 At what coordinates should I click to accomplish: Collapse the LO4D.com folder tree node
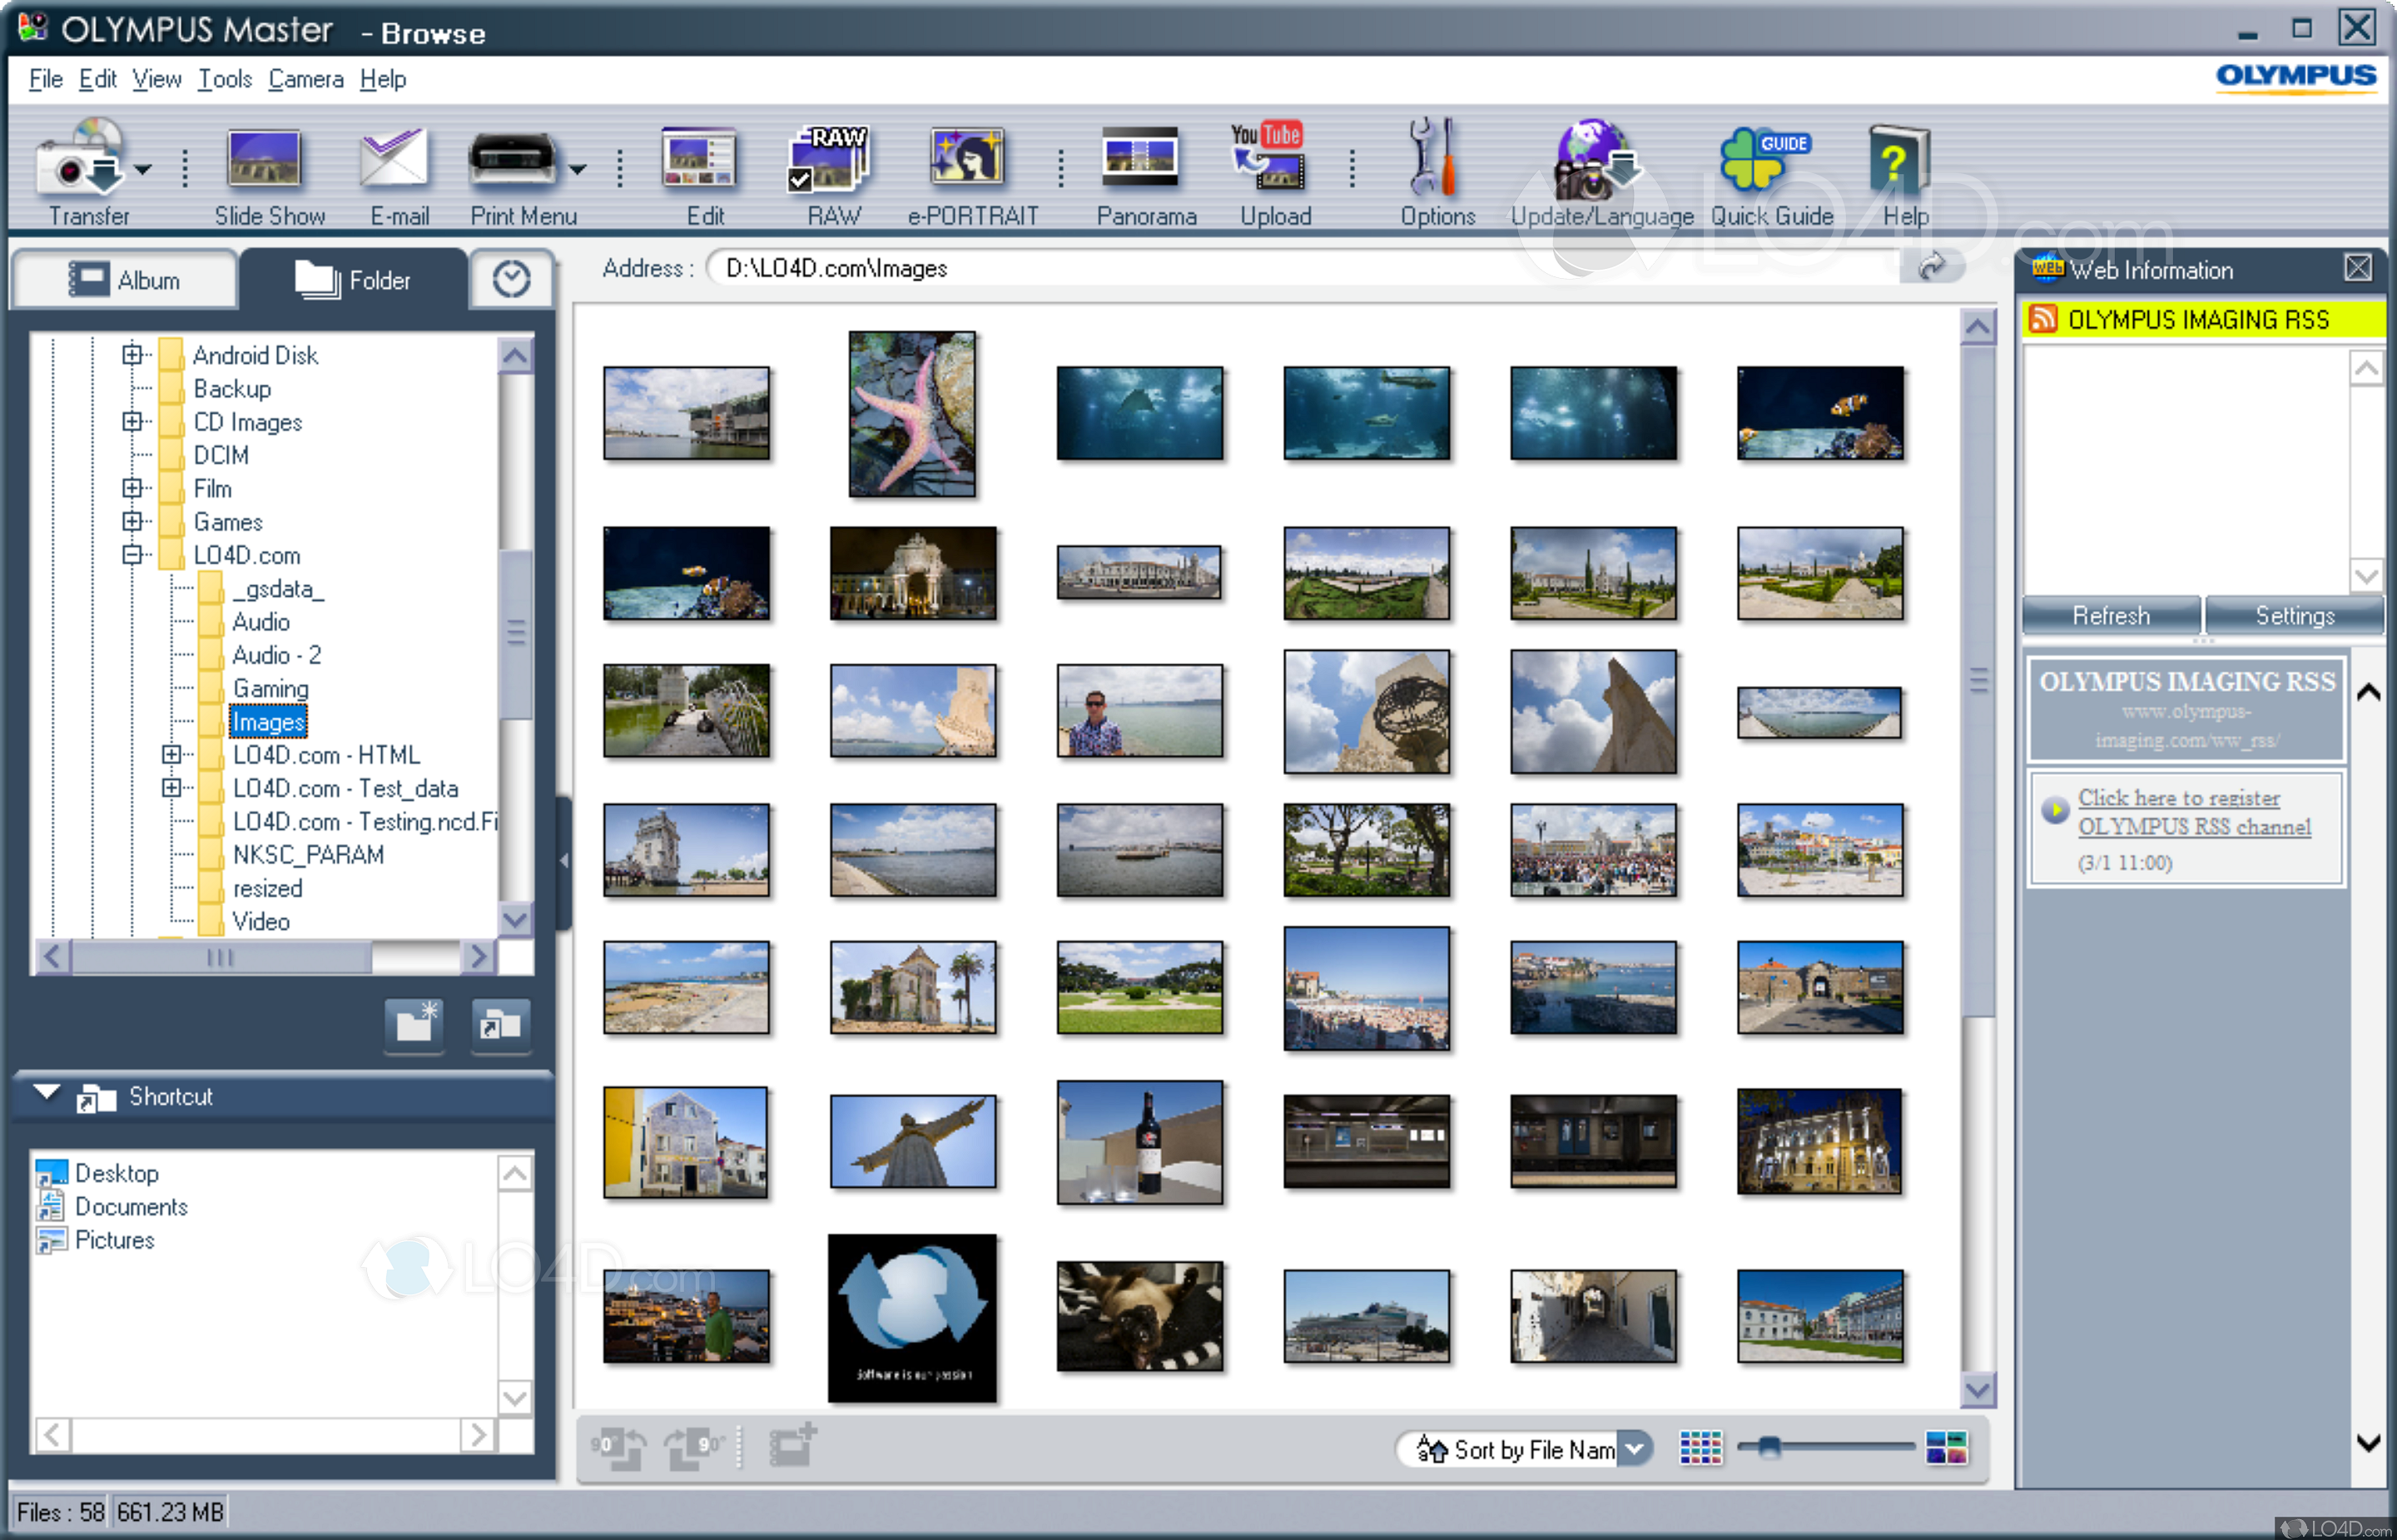coord(132,555)
